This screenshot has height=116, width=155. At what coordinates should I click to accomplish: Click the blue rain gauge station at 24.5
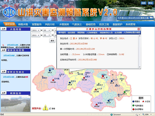pos(50,71)
